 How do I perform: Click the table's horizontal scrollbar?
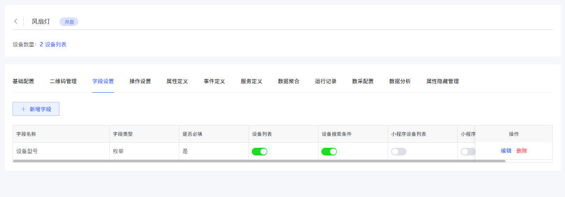[x=259, y=161]
